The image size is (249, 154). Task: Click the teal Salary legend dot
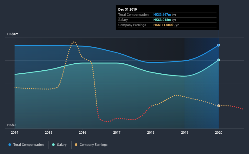pyautogui.click(x=53, y=145)
